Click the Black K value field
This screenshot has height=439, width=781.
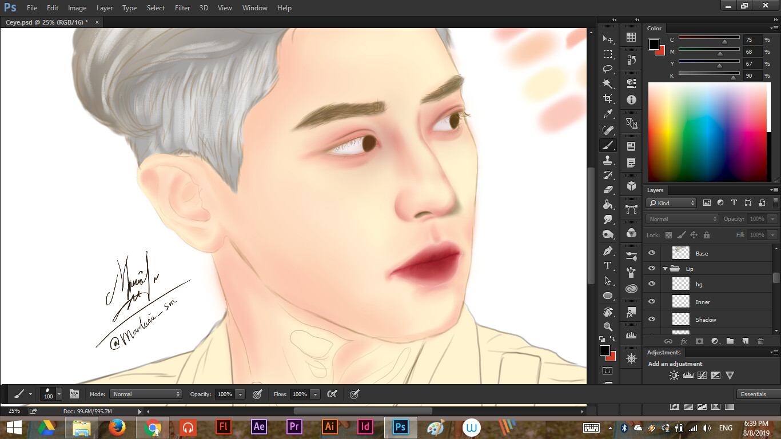click(x=752, y=75)
